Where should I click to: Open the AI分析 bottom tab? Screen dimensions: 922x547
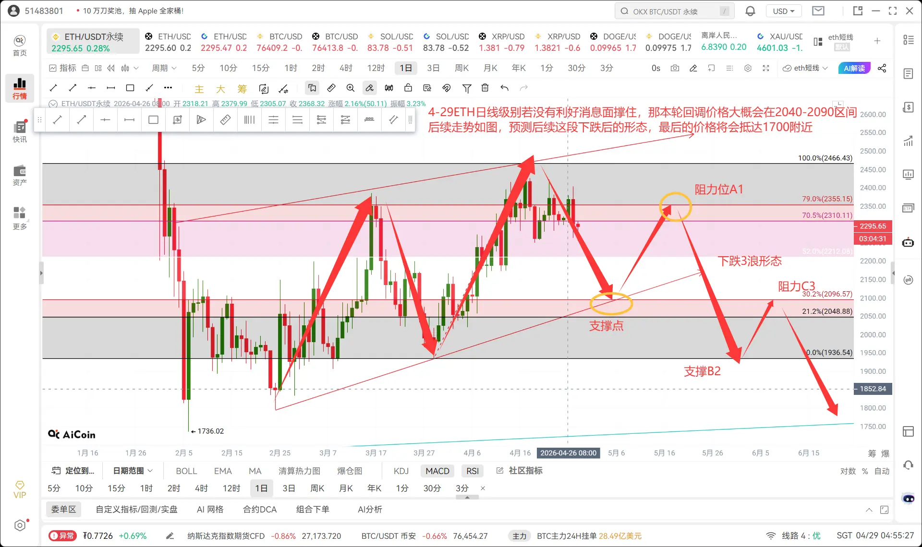tap(370, 509)
